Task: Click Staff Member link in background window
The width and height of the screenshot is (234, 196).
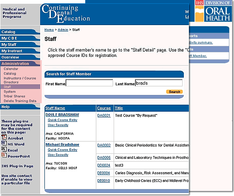Action: click(x=198, y=56)
